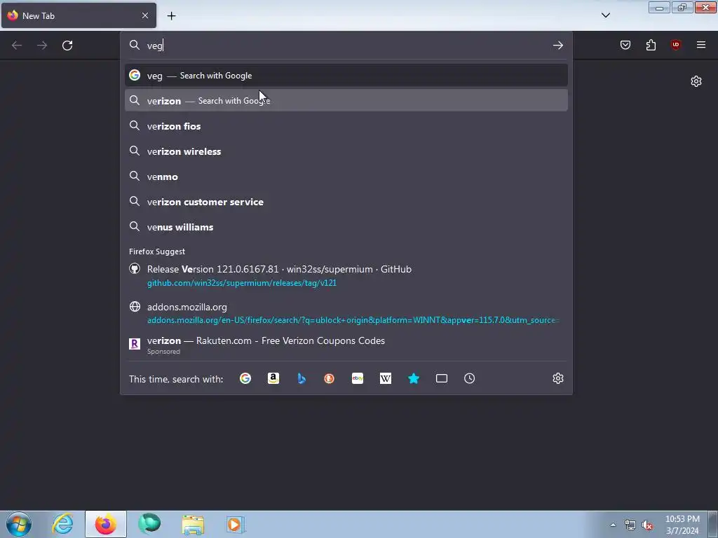Select 'veg — Search with Google' suggestion
The image size is (718, 538).
(346, 76)
